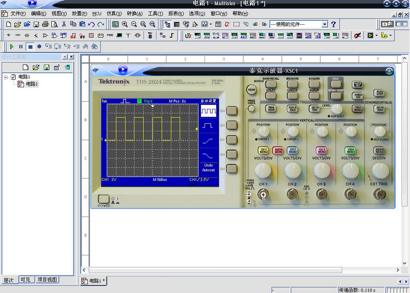The image size is (410, 293).
Task: Place a multimeter instrument
Action: (188, 36)
